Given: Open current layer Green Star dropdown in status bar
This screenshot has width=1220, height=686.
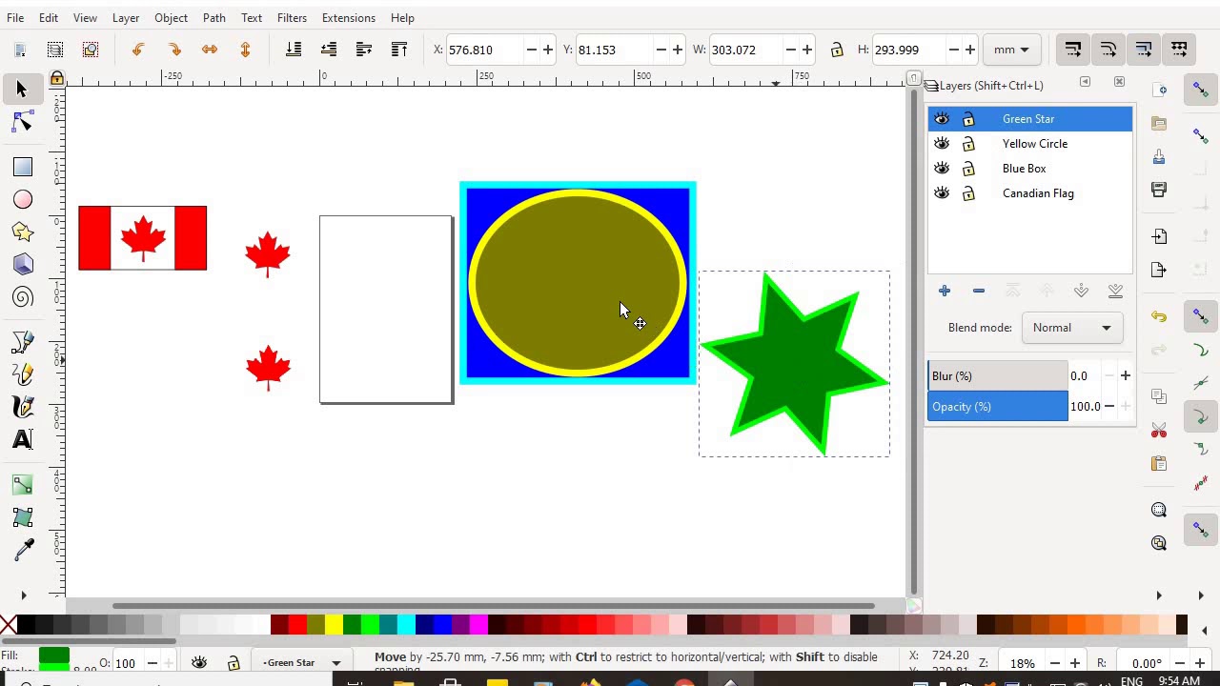Looking at the screenshot, I should [x=303, y=662].
